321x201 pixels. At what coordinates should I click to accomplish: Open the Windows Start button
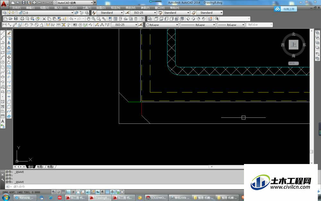pyautogui.click(x=6, y=198)
